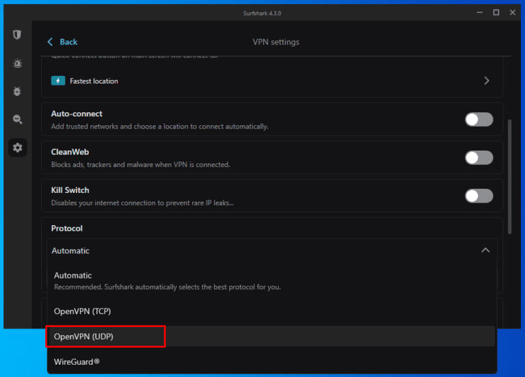Maximize the Surfshark window

coord(496,12)
